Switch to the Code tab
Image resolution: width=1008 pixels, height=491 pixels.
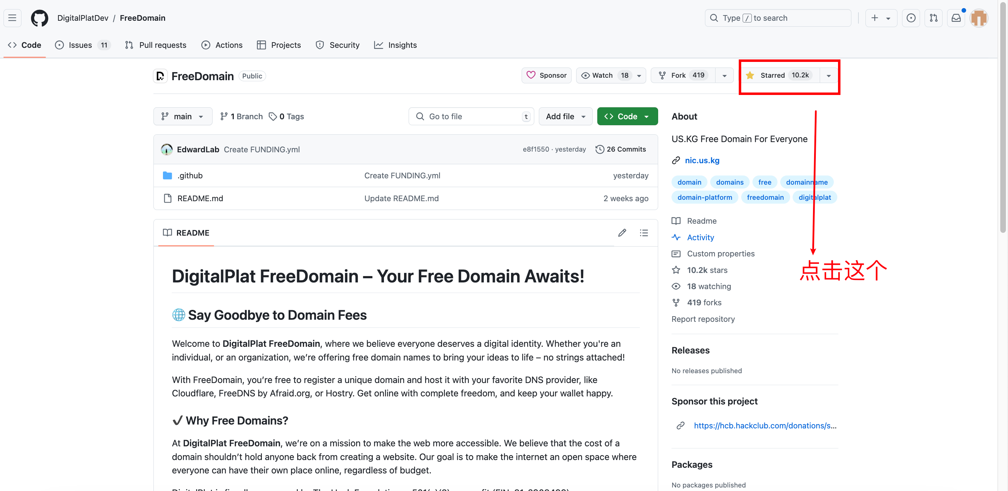click(25, 45)
